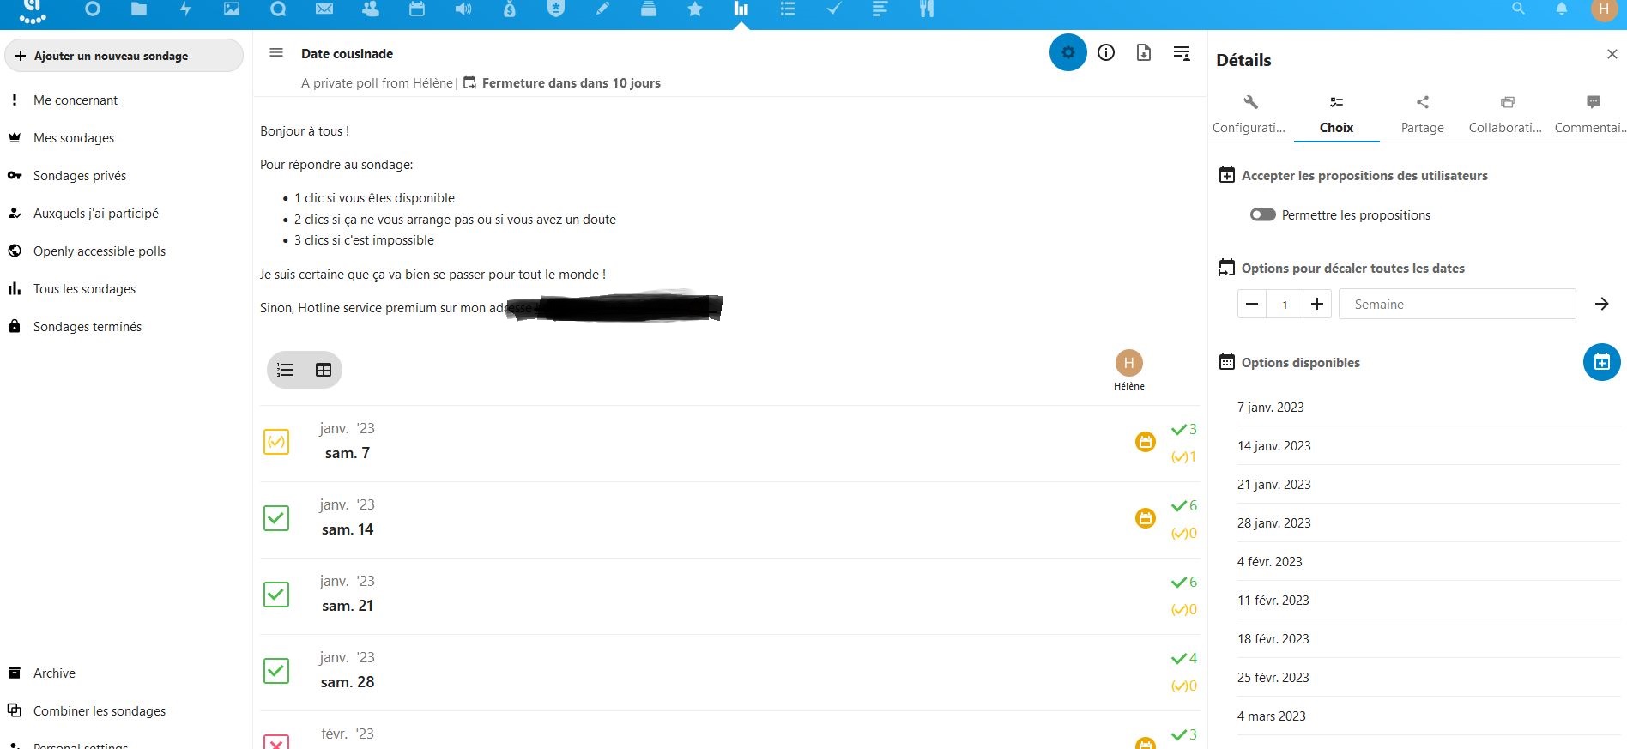Toggle vote for sam. 7 janv.
This screenshot has width=1627, height=749.
click(x=276, y=442)
